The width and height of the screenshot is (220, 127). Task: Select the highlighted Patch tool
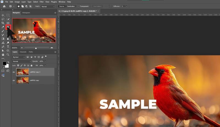point(8,27)
